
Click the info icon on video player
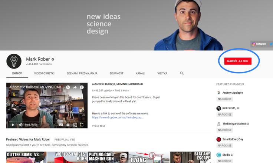point(82,87)
